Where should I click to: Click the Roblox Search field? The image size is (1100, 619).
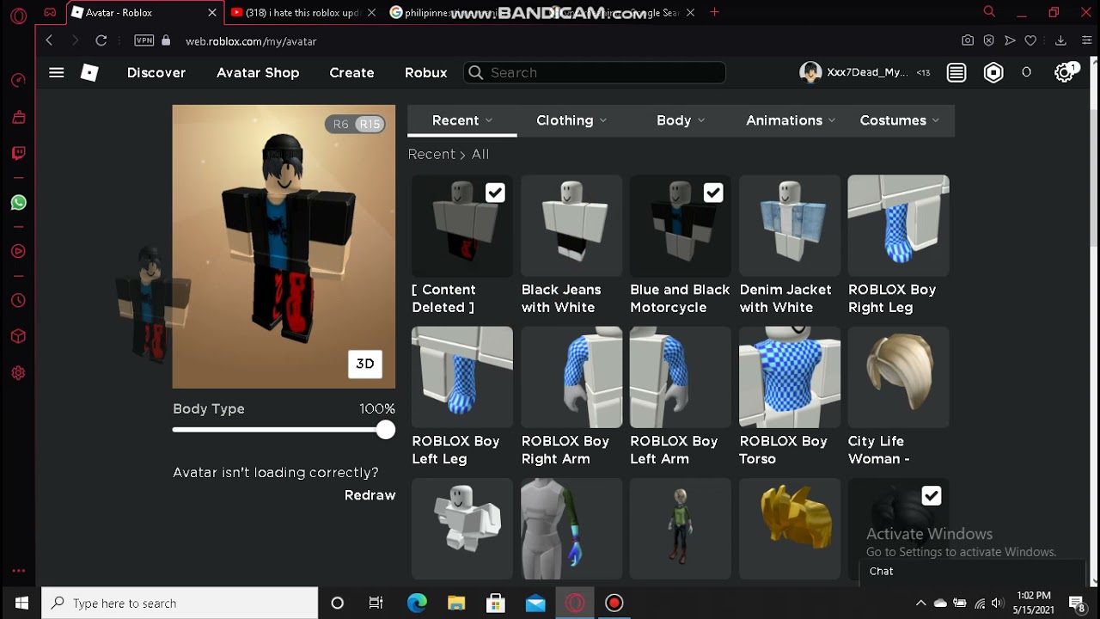(595, 73)
